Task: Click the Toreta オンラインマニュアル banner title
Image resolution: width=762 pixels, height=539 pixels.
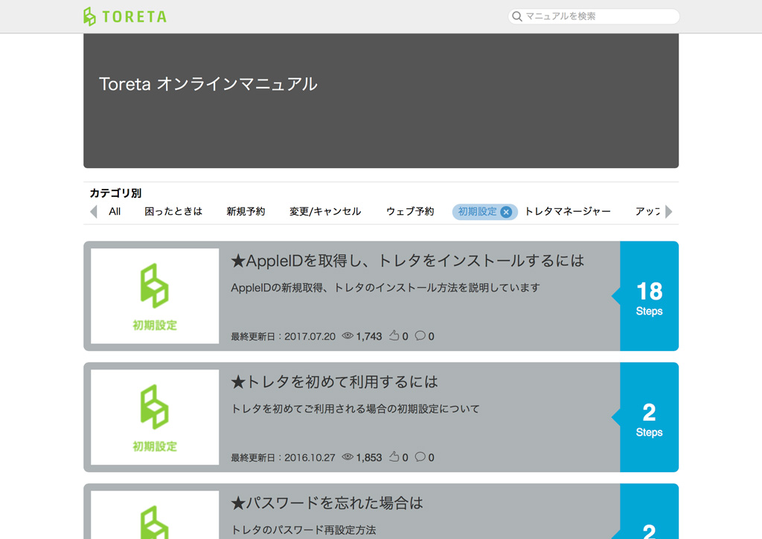Action: point(208,84)
